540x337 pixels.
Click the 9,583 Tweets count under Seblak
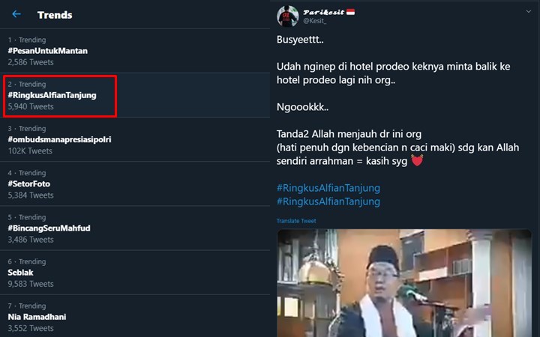point(31,284)
